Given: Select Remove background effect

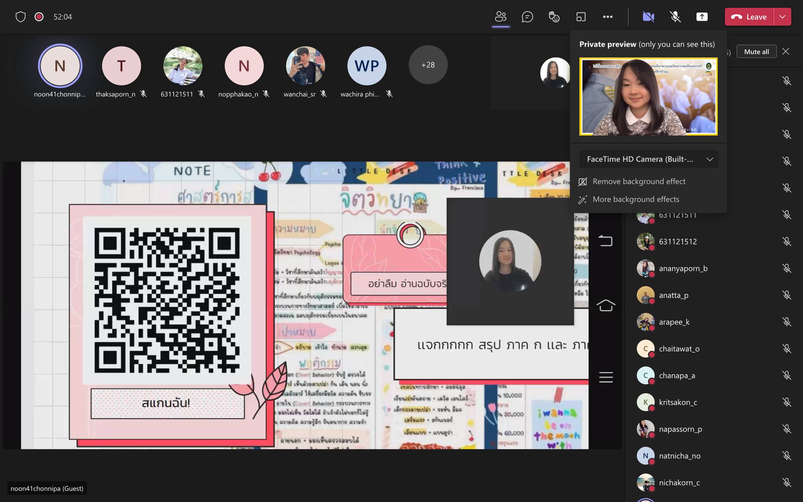Looking at the screenshot, I should tap(639, 182).
